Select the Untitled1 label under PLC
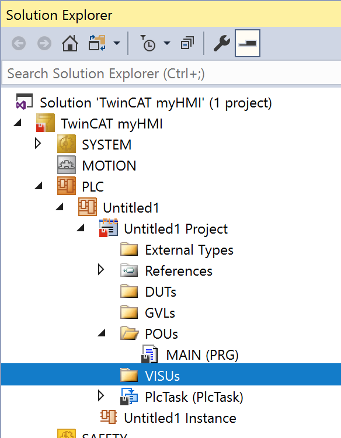341x438 pixels. click(x=131, y=208)
